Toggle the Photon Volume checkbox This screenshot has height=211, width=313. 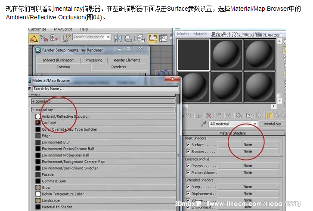click(x=188, y=172)
